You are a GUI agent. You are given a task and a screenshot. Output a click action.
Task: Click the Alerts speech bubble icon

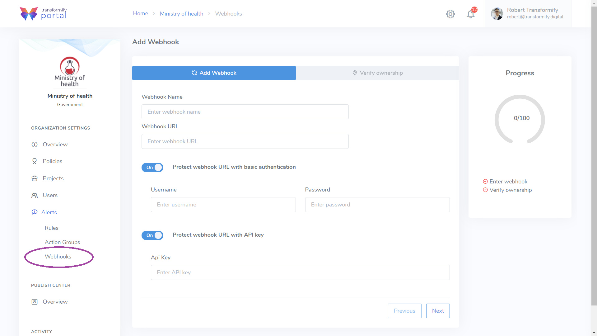pos(35,212)
